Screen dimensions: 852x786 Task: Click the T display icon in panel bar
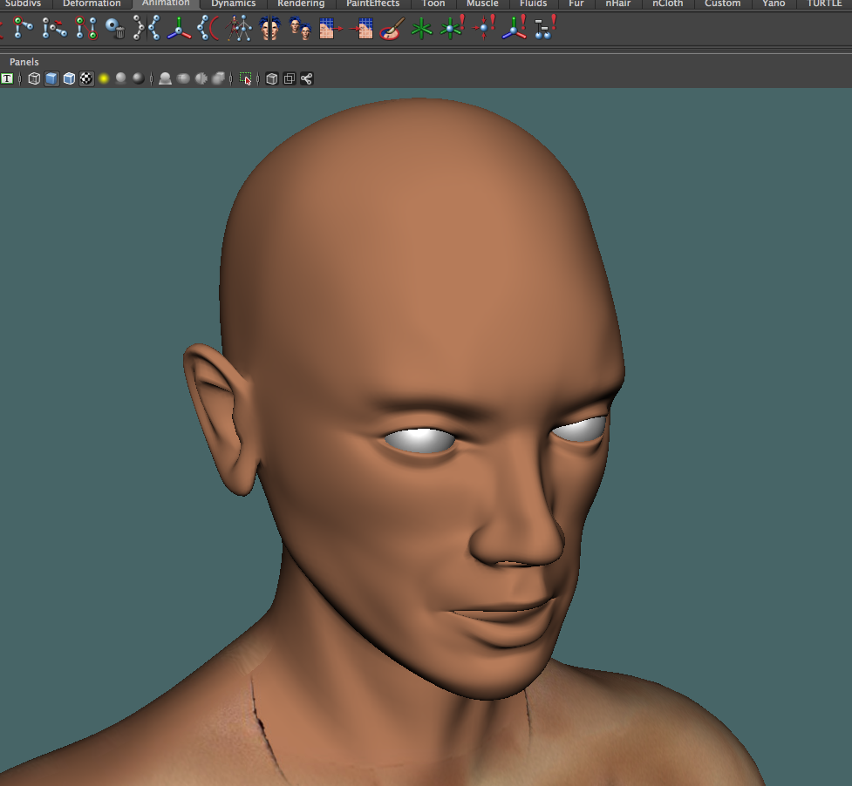[7, 78]
